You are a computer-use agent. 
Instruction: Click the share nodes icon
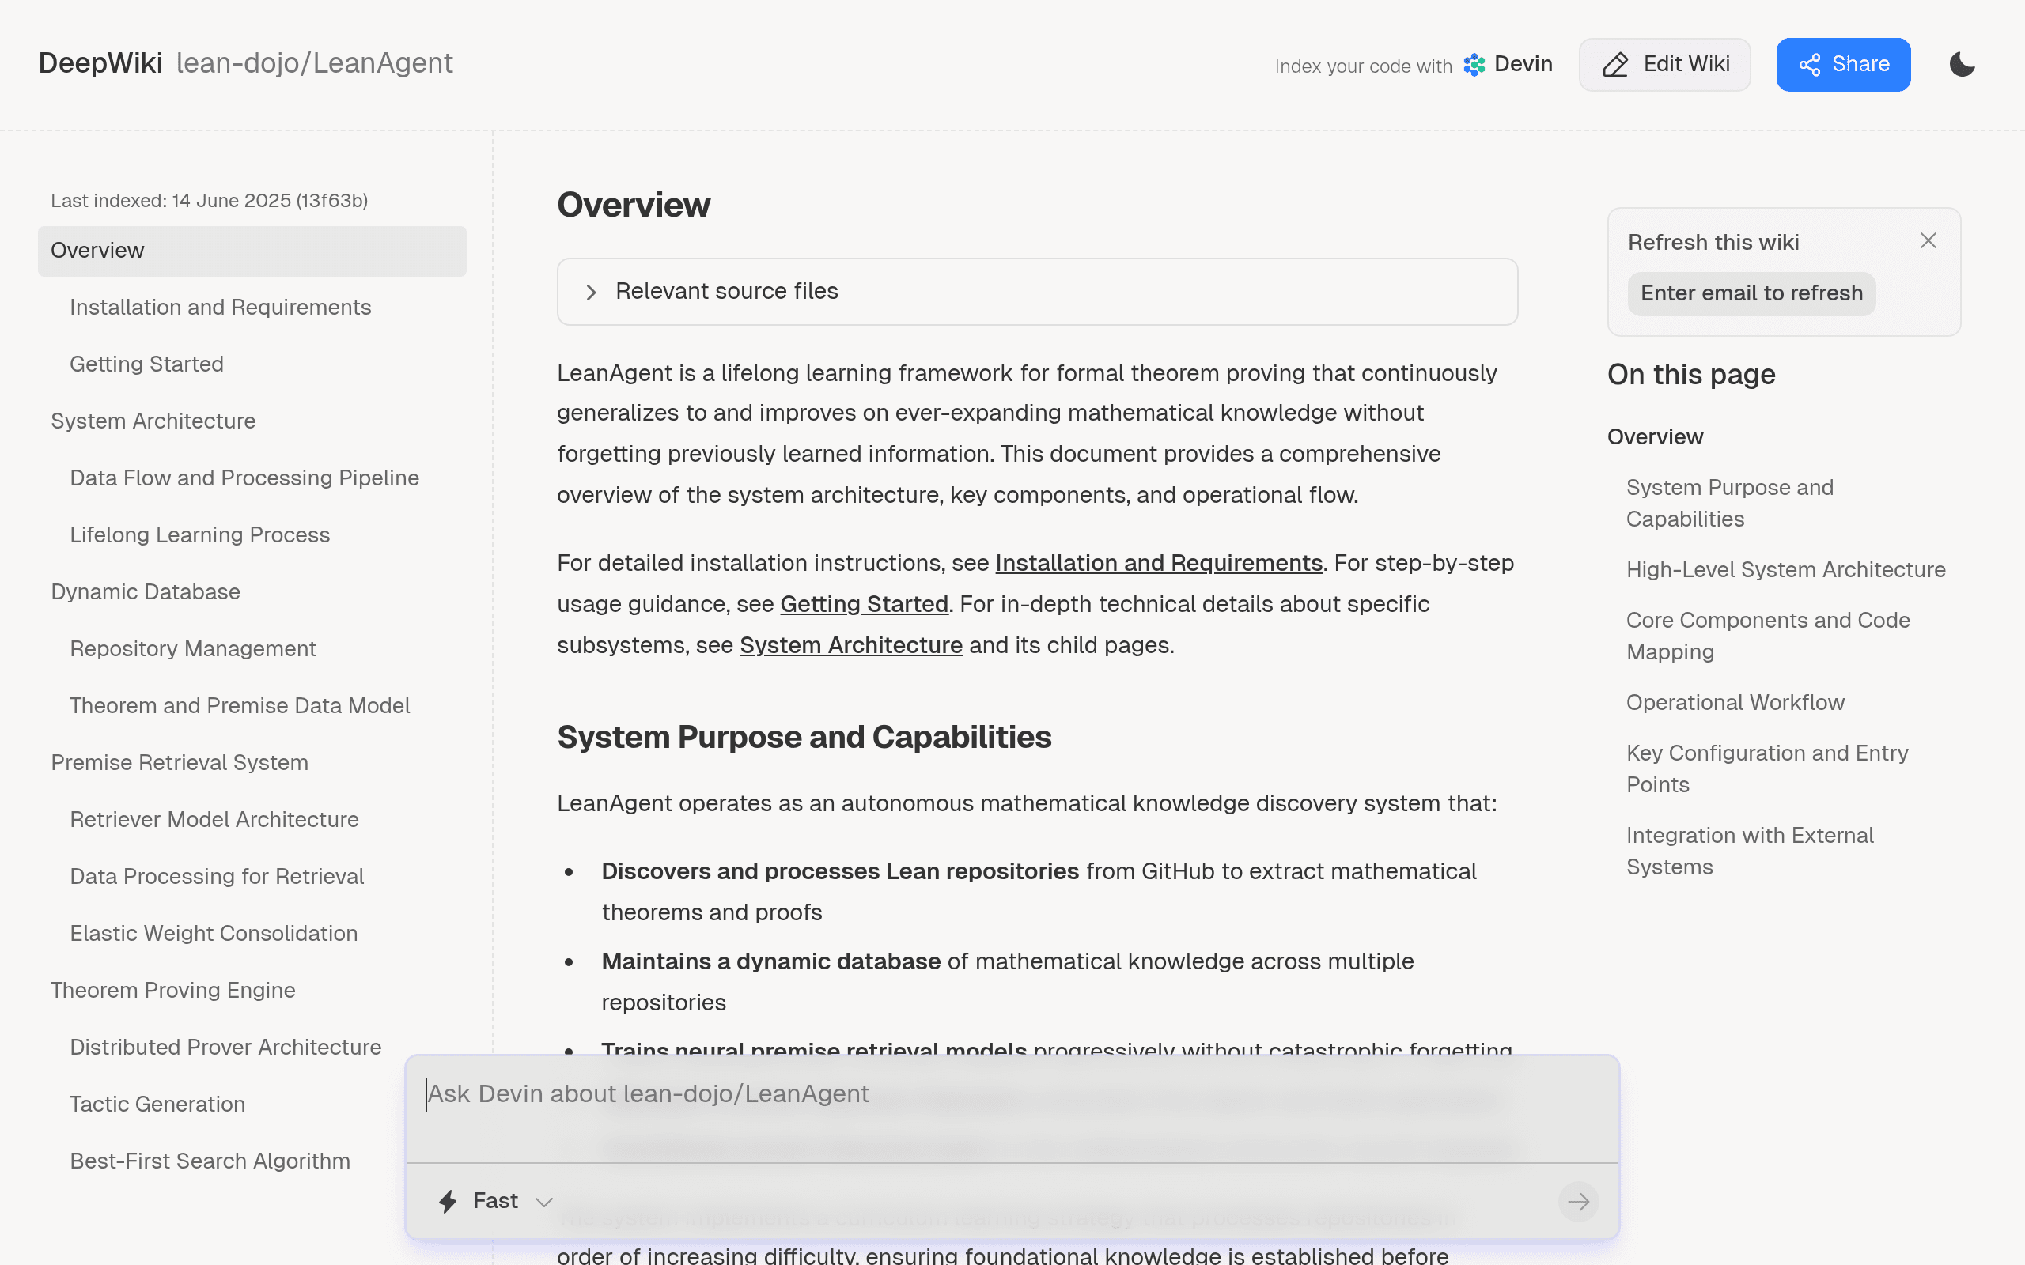click(x=1809, y=64)
